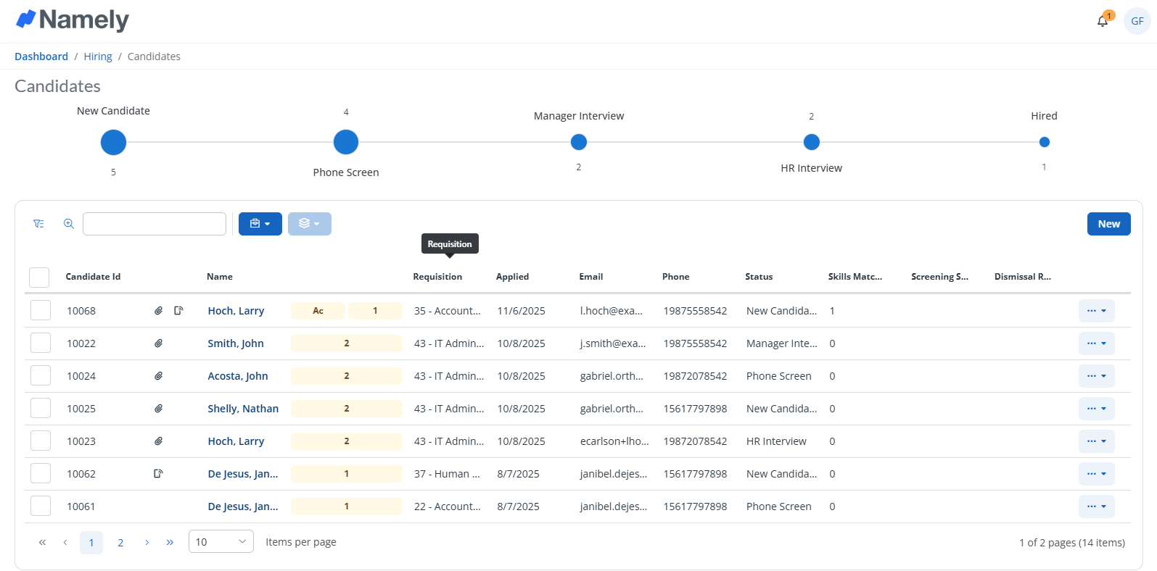
Task: Click into the candidate search field
Action: pos(155,224)
